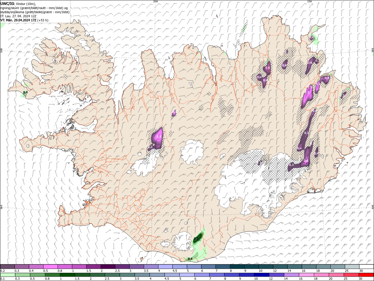Click the 'IT: Lau. 27. 04. 2024 12Z' line

point(18,16)
